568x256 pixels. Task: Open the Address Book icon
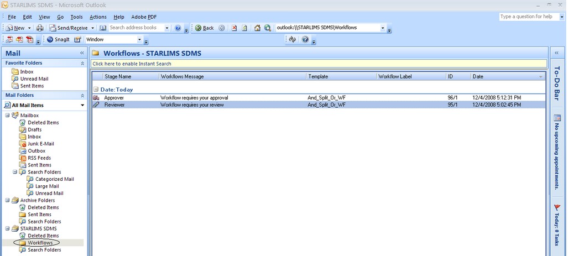[x=103, y=28]
